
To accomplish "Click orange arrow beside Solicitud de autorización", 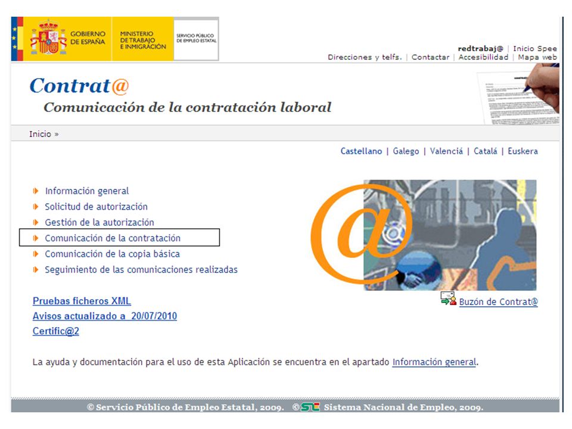I will (x=35, y=207).
